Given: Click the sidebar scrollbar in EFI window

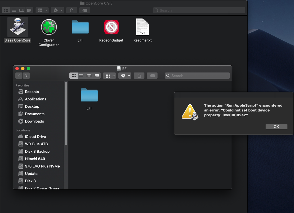Looking at the screenshot, I should [66, 114].
